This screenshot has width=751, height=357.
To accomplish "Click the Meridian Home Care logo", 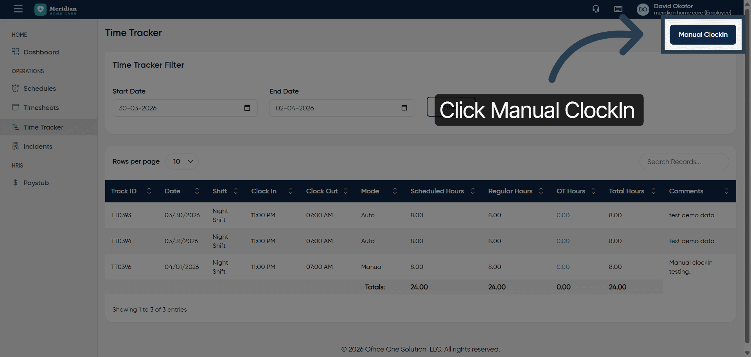I will 56,9.
